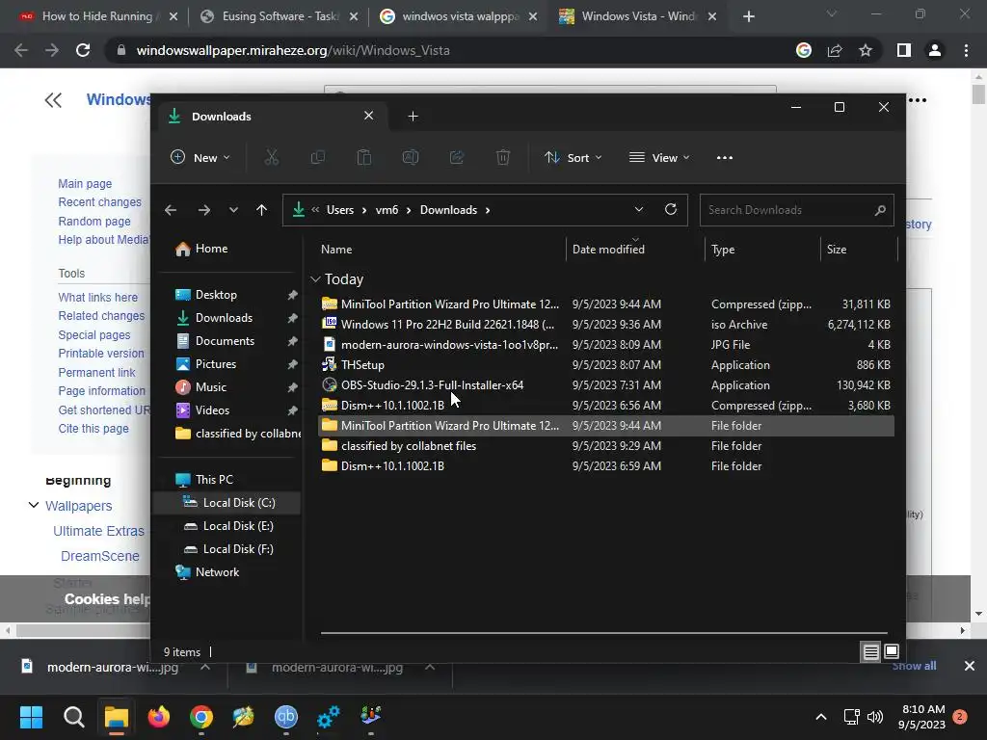
Task: Expand address bar previous locations dropdown
Action: click(x=639, y=209)
